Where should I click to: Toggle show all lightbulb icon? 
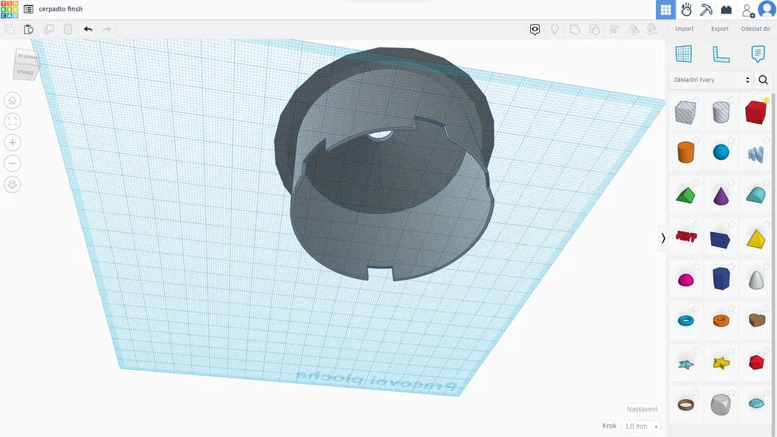click(555, 29)
